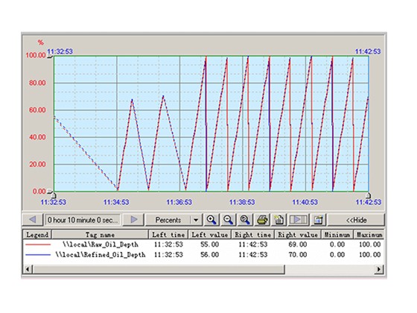
Task: Click the left value 56.00 cell
Action: pos(209,255)
